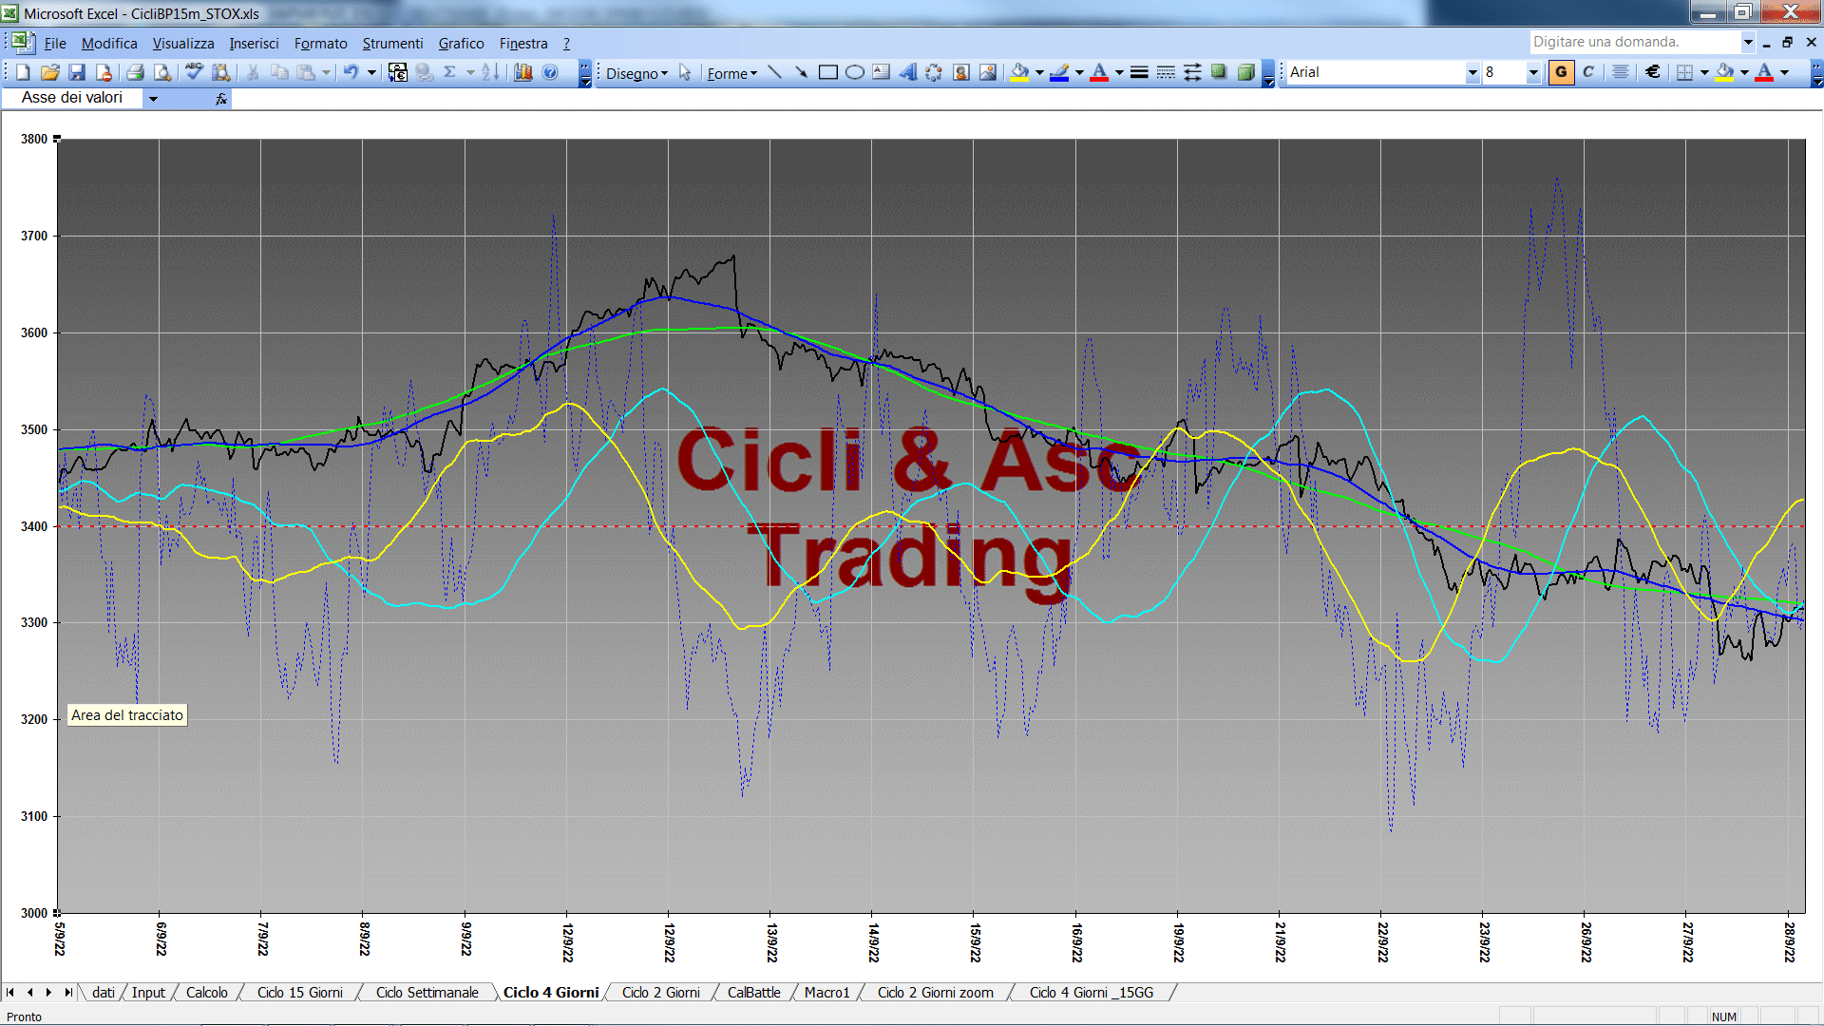Image resolution: width=1824 pixels, height=1026 pixels.
Task: Switch to the Ciclo 2 Giorni sheet tab
Action: pyautogui.click(x=661, y=993)
